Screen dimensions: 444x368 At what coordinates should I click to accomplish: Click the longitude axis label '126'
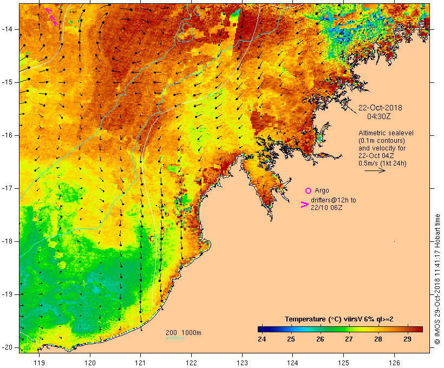point(394,363)
